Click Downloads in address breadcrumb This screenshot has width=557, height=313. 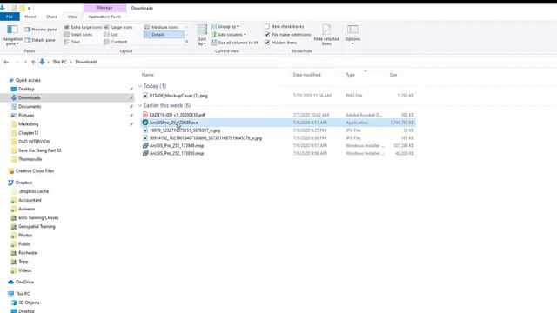coord(86,62)
